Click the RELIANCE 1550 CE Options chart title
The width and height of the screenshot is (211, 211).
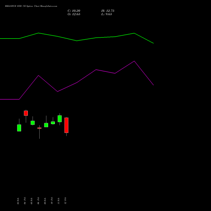(x=31, y=6)
